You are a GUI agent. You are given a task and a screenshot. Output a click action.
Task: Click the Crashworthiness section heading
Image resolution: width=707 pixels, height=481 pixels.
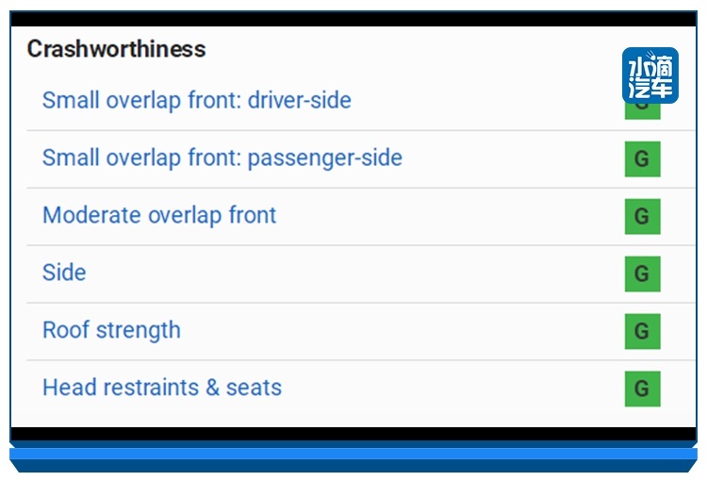pyautogui.click(x=116, y=49)
